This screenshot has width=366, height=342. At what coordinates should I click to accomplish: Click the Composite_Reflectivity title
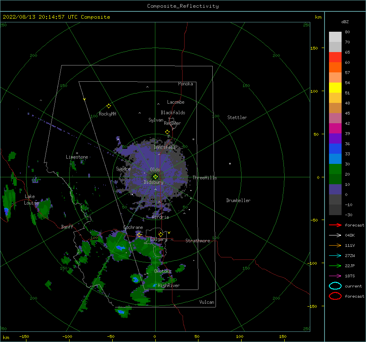pyautogui.click(x=183, y=6)
